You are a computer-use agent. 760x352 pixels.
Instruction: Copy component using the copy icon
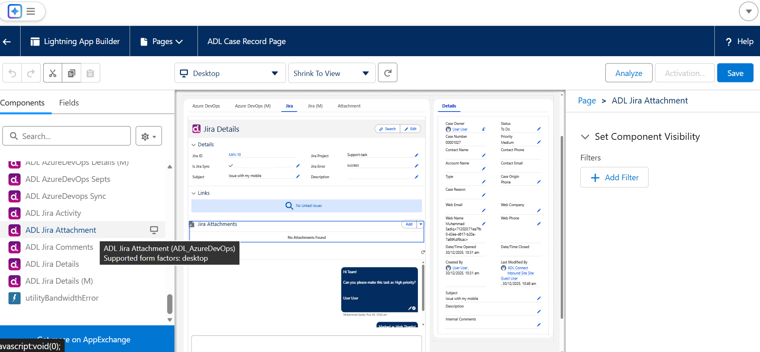tap(71, 73)
